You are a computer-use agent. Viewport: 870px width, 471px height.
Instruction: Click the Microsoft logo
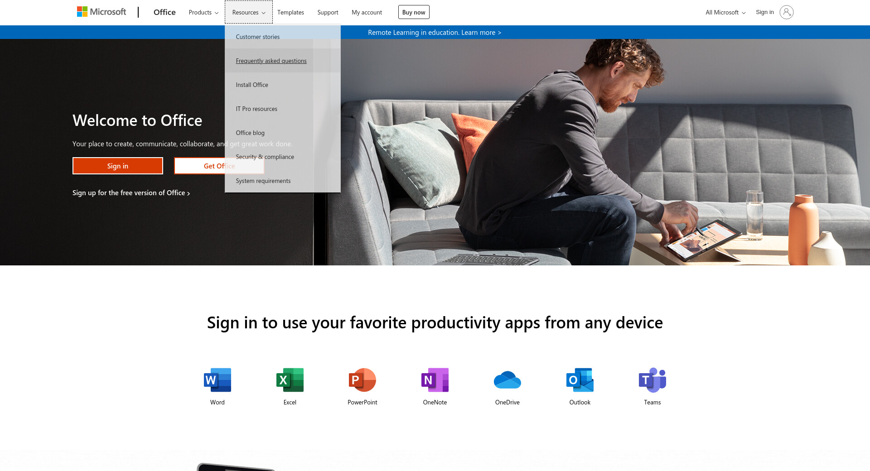click(x=101, y=12)
